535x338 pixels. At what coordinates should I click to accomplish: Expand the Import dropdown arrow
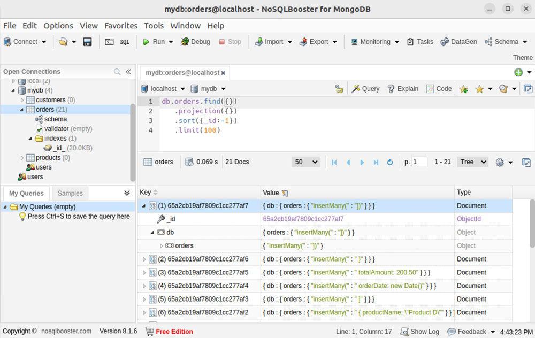click(x=289, y=42)
